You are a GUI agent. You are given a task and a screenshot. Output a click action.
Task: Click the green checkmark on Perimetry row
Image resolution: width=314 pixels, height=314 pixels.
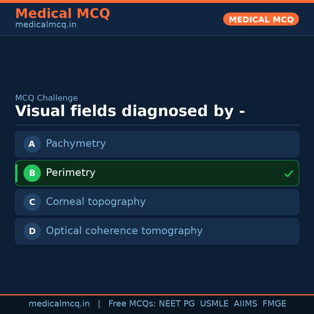tap(288, 174)
